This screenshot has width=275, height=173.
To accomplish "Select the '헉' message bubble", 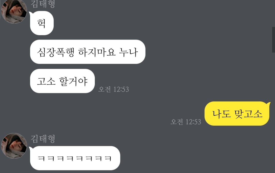I will (41, 23).
